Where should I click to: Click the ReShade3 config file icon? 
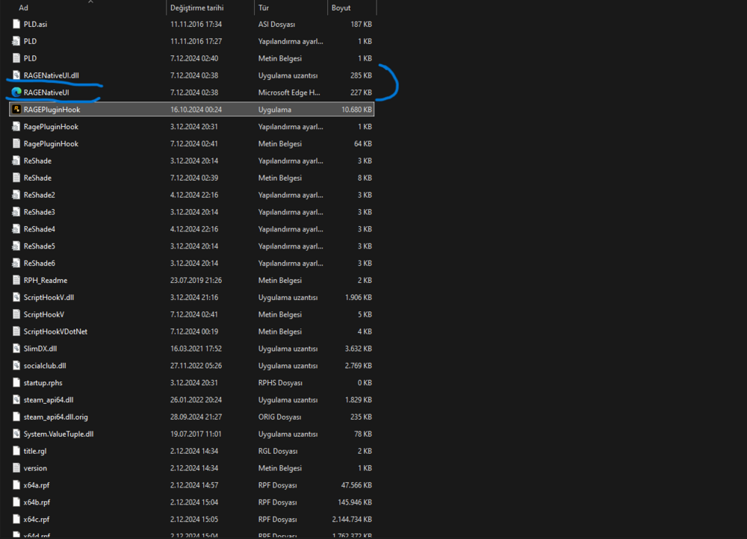(x=16, y=212)
